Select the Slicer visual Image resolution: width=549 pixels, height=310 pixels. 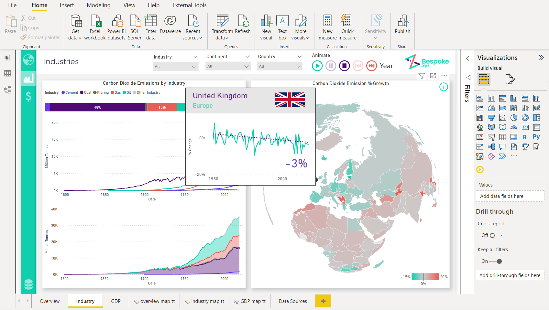[491, 137]
